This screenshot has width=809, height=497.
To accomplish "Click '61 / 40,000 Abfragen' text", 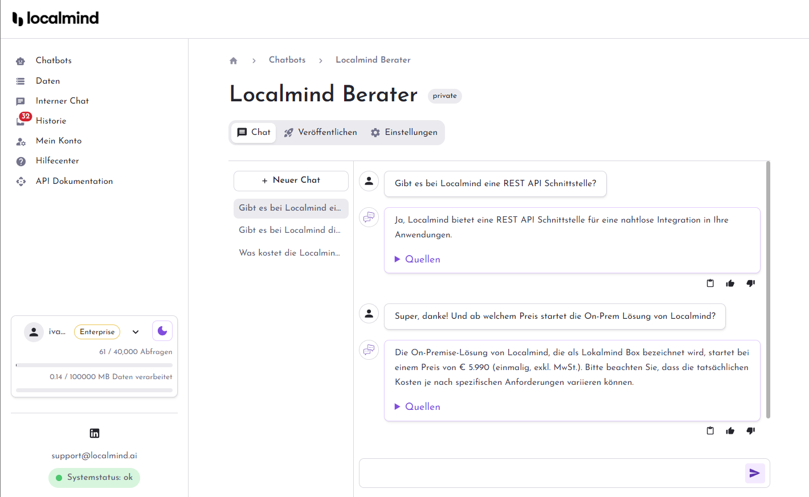I will point(136,352).
